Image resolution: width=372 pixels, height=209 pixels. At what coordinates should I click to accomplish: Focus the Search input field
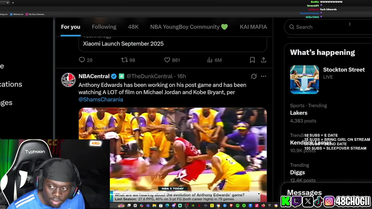coord(328,27)
